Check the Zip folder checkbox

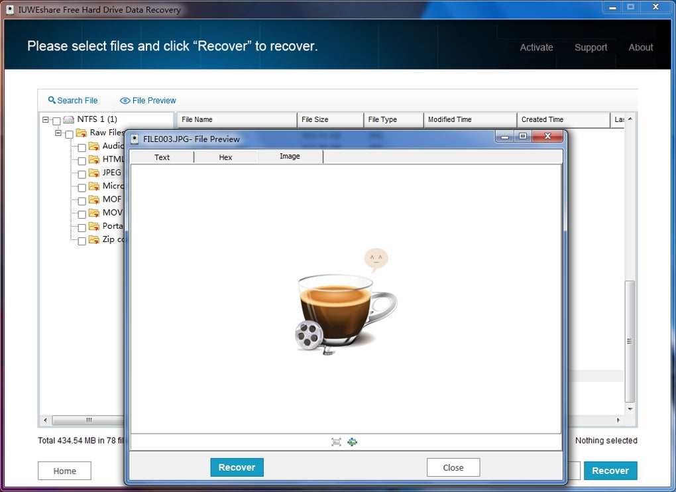(x=82, y=241)
